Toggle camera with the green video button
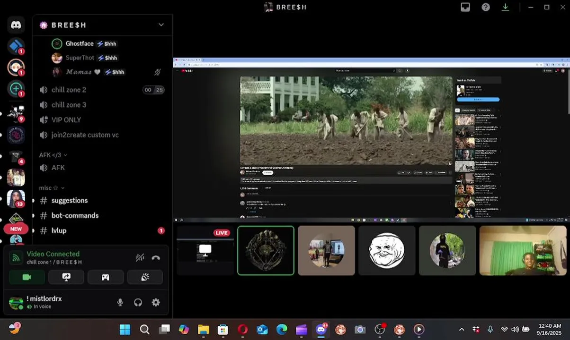 [x=27, y=277]
